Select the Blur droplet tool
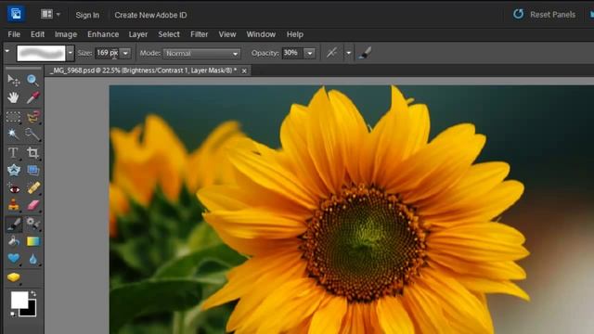Image resolution: width=594 pixels, height=334 pixels. click(x=33, y=259)
